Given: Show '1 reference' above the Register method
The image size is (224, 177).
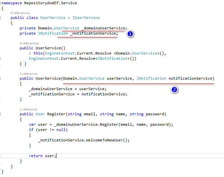Looking at the screenshot, I should 28,109.
